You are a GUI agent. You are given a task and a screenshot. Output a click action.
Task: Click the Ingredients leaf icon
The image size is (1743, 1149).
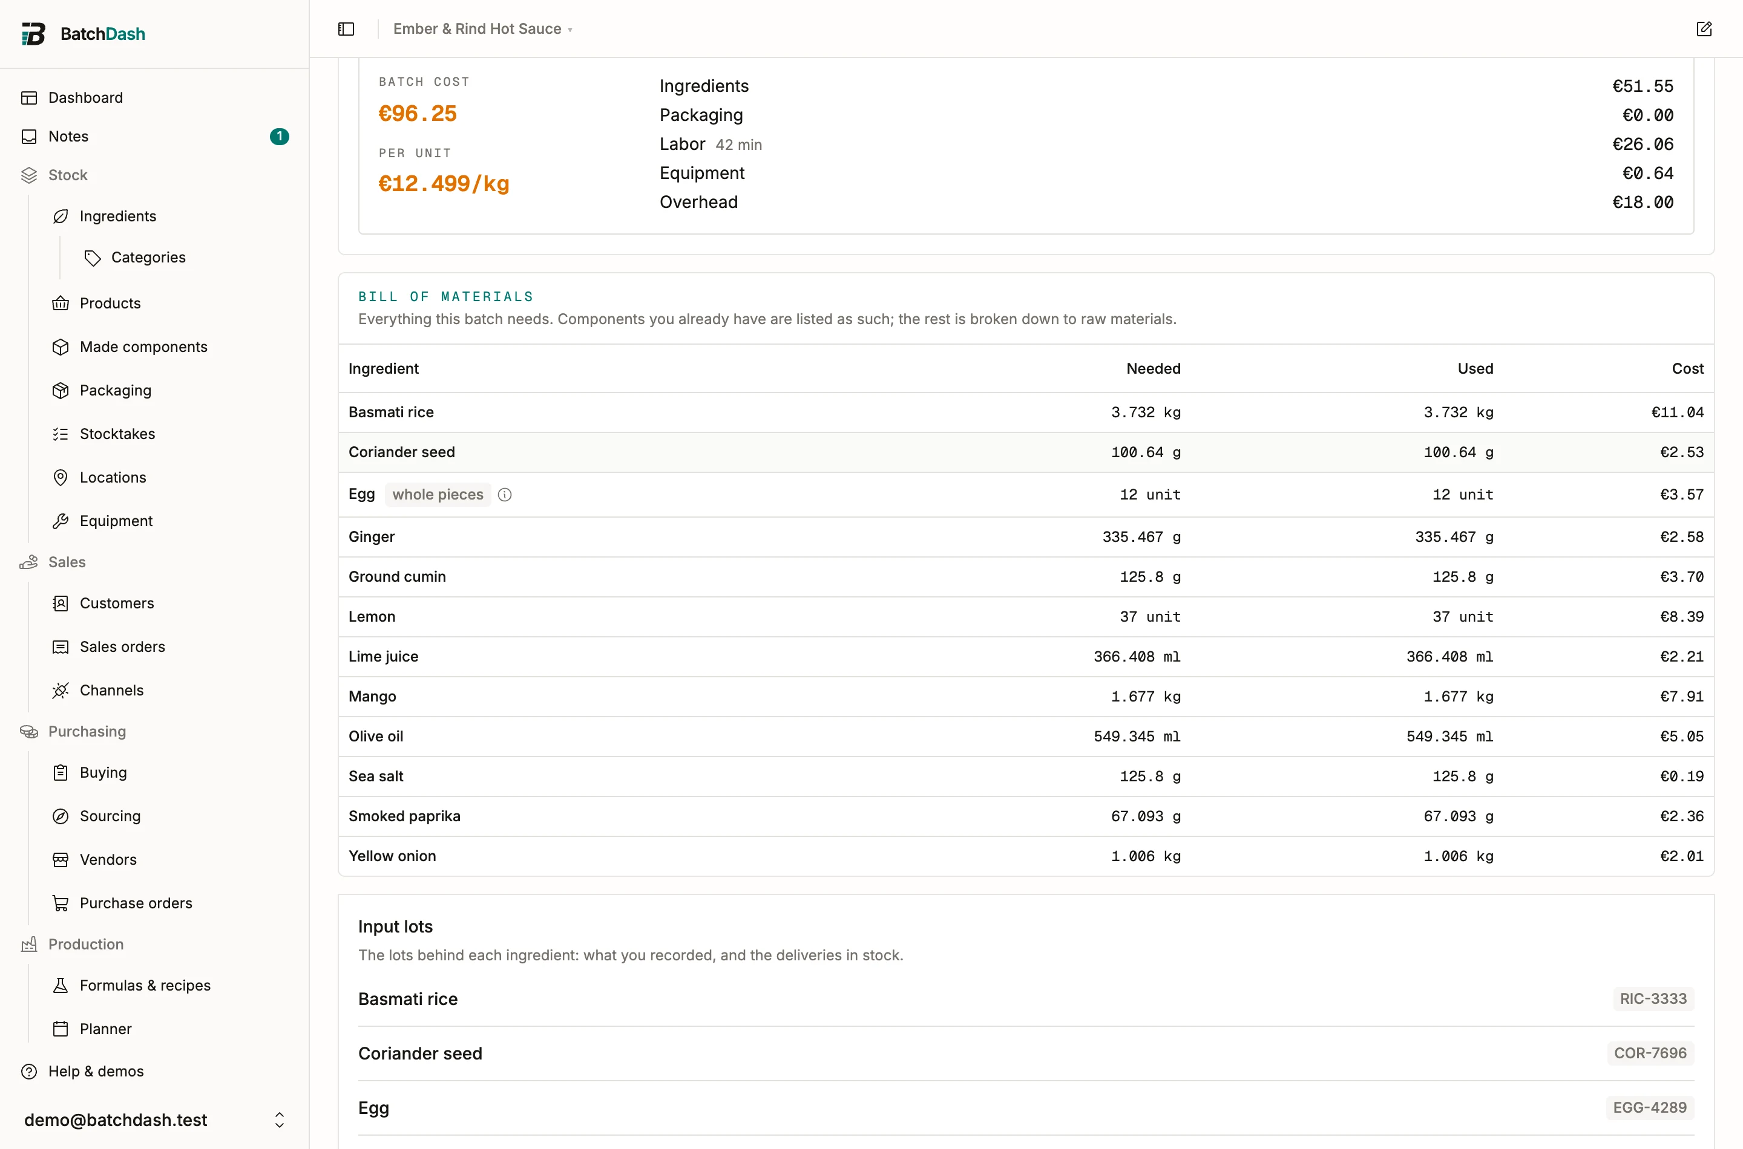pos(61,216)
